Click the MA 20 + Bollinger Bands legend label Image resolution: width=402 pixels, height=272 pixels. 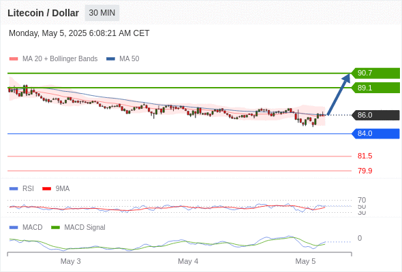pyautogui.click(x=60, y=59)
